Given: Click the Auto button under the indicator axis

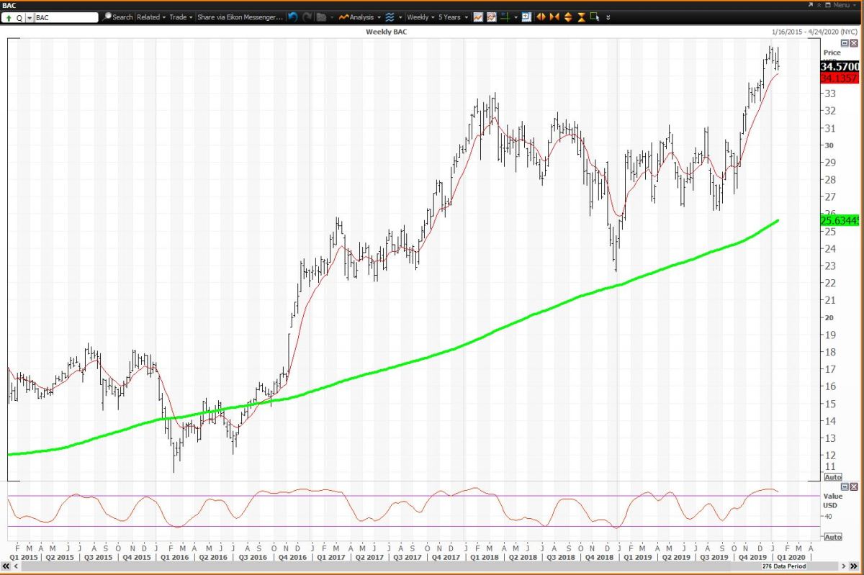Looking at the screenshot, I should pyautogui.click(x=832, y=537).
